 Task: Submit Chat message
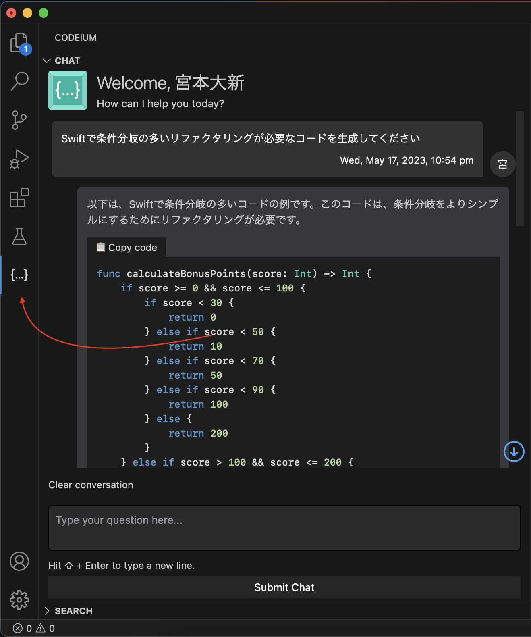[x=284, y=587]
